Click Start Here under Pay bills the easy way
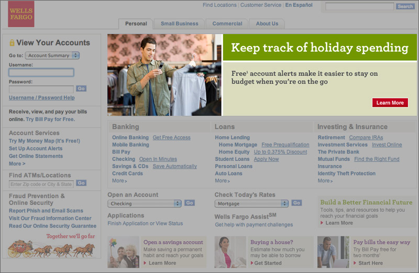 coord(371,263)
